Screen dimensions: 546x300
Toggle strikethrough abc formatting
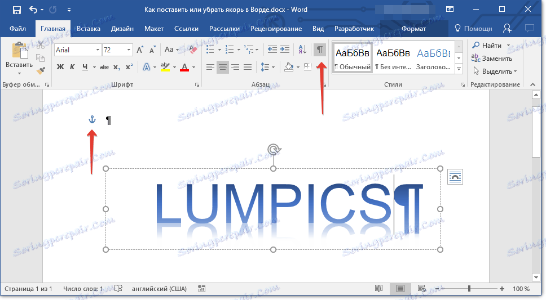point(104,67)
